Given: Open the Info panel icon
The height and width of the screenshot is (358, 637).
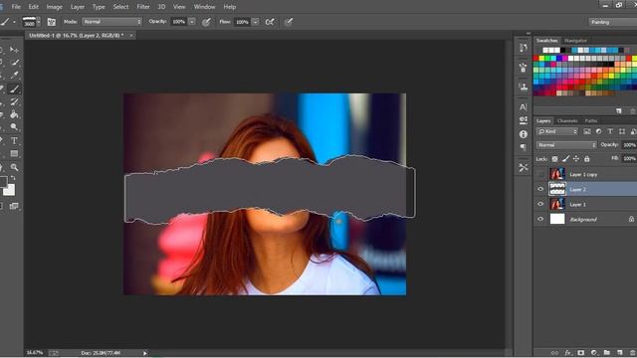Looking at the screenshot, I should [524, 134].
